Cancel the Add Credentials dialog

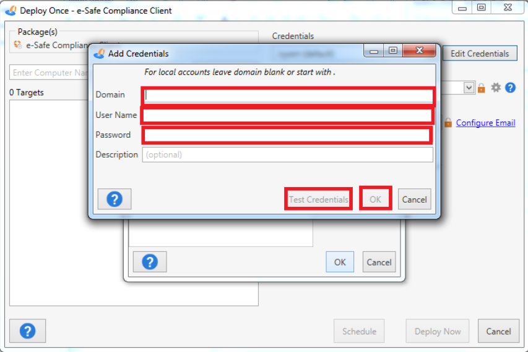(x=414, y=199)
